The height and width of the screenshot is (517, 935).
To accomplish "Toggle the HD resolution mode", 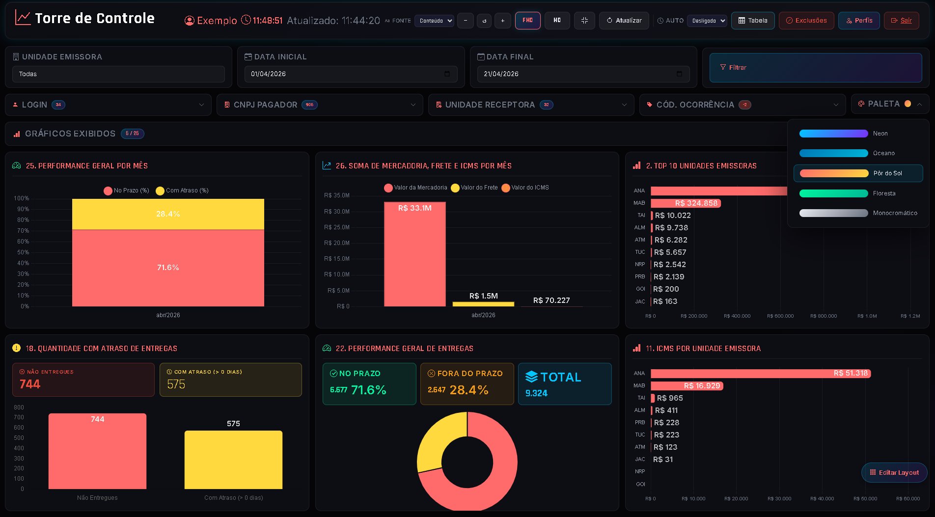I will (x=557, y=21).
